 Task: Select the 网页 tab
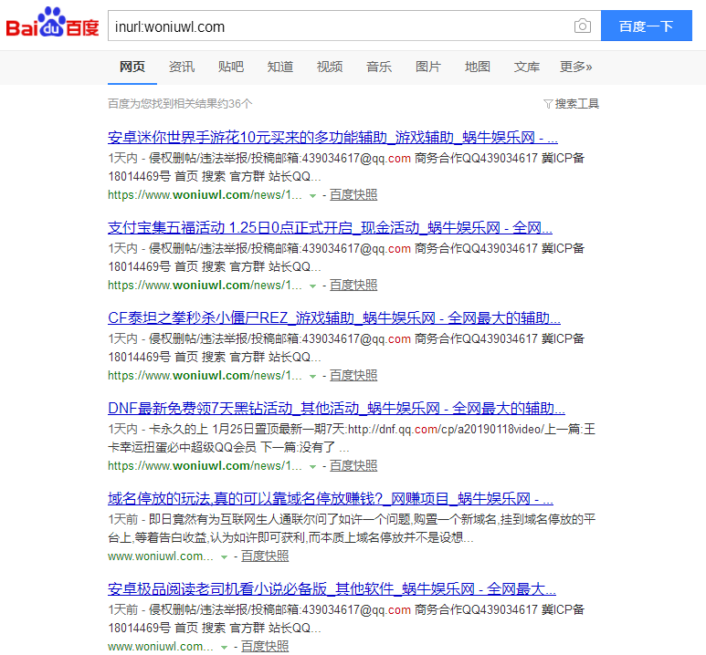(132, 67)
